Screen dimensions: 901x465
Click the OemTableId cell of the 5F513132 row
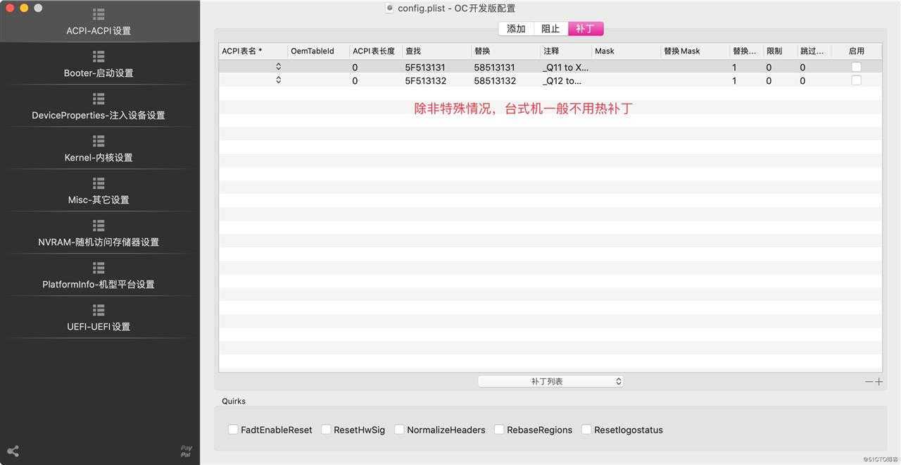(318, 81)
